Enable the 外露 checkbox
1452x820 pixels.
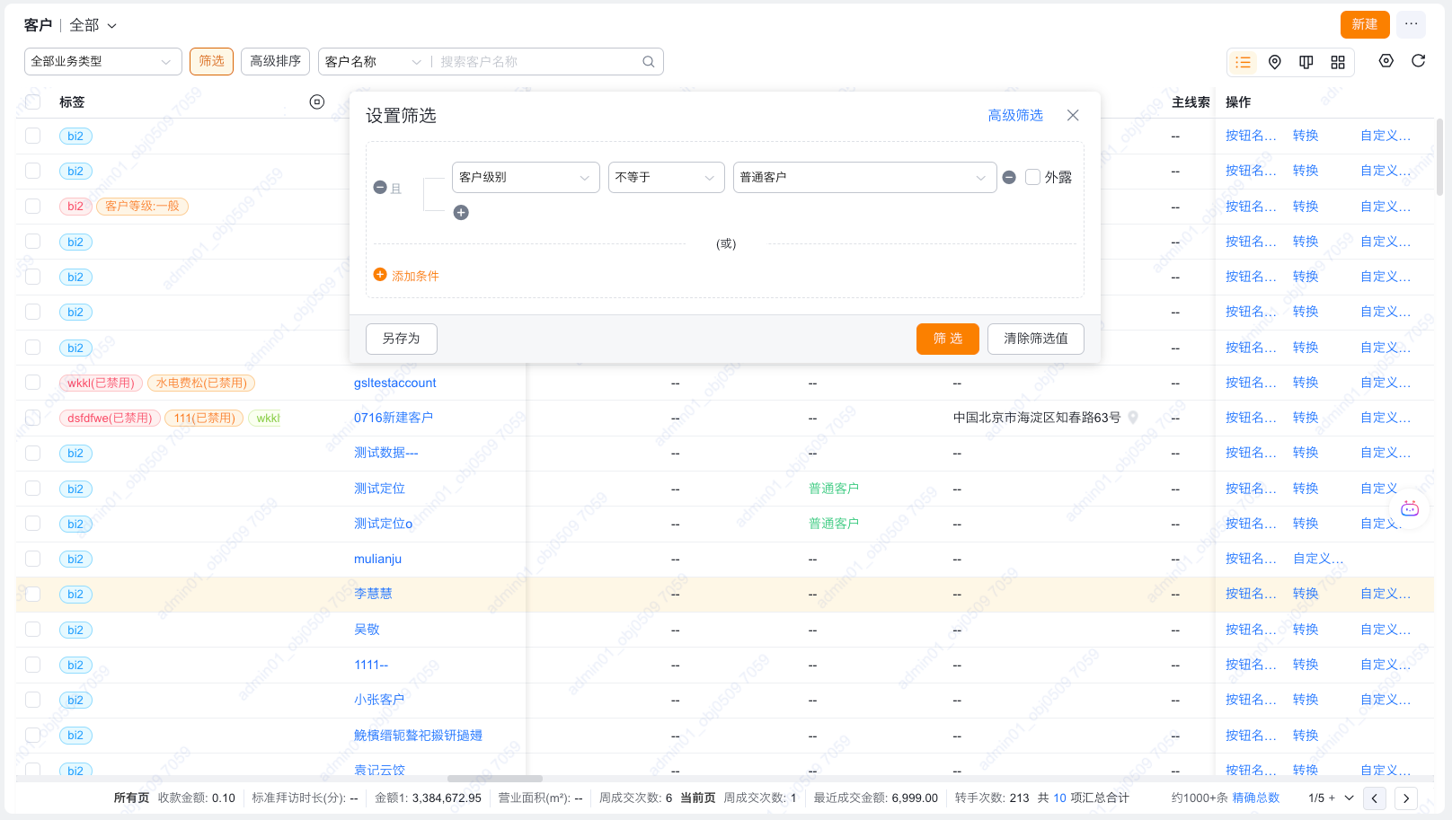[x=1033, y=178]
